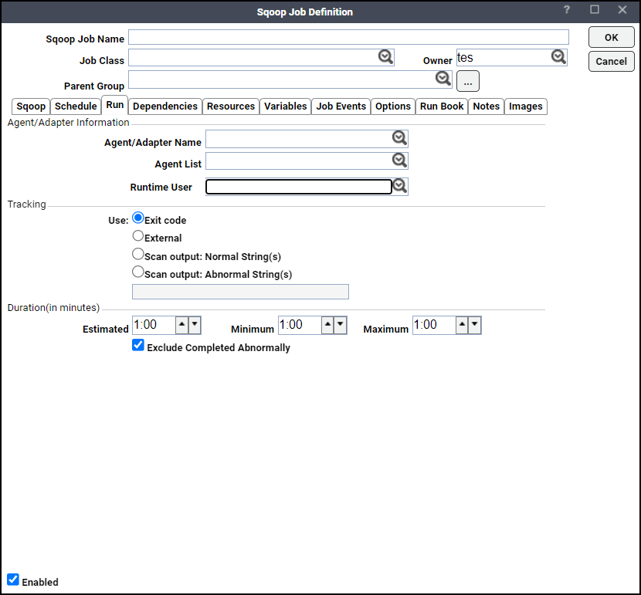Toggle the Exclude Completed Abnormally checkbox
The width and height of the screenshot is (641, 595).
pos(138,345)
